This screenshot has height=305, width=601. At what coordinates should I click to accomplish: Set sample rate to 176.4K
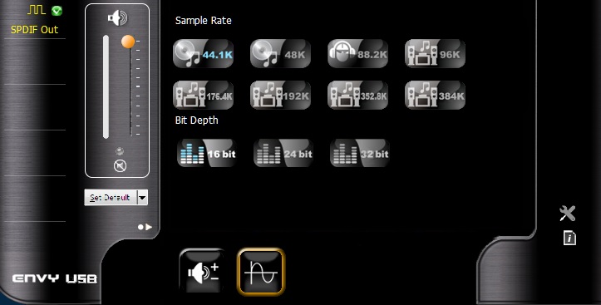(x=203, y=95)
